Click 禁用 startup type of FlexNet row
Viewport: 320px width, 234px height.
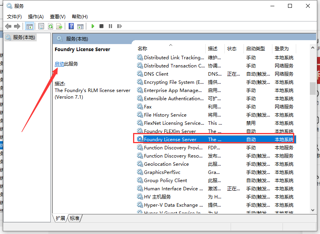click(x=251, y=123)
